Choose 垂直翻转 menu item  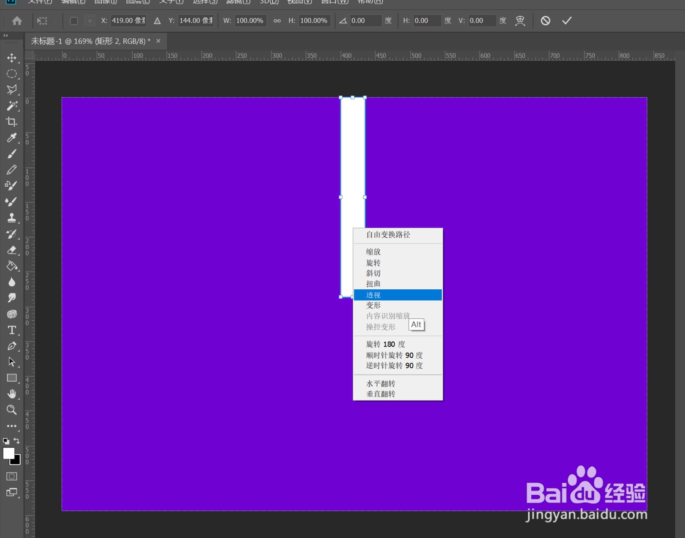click(x=398, y=394)
